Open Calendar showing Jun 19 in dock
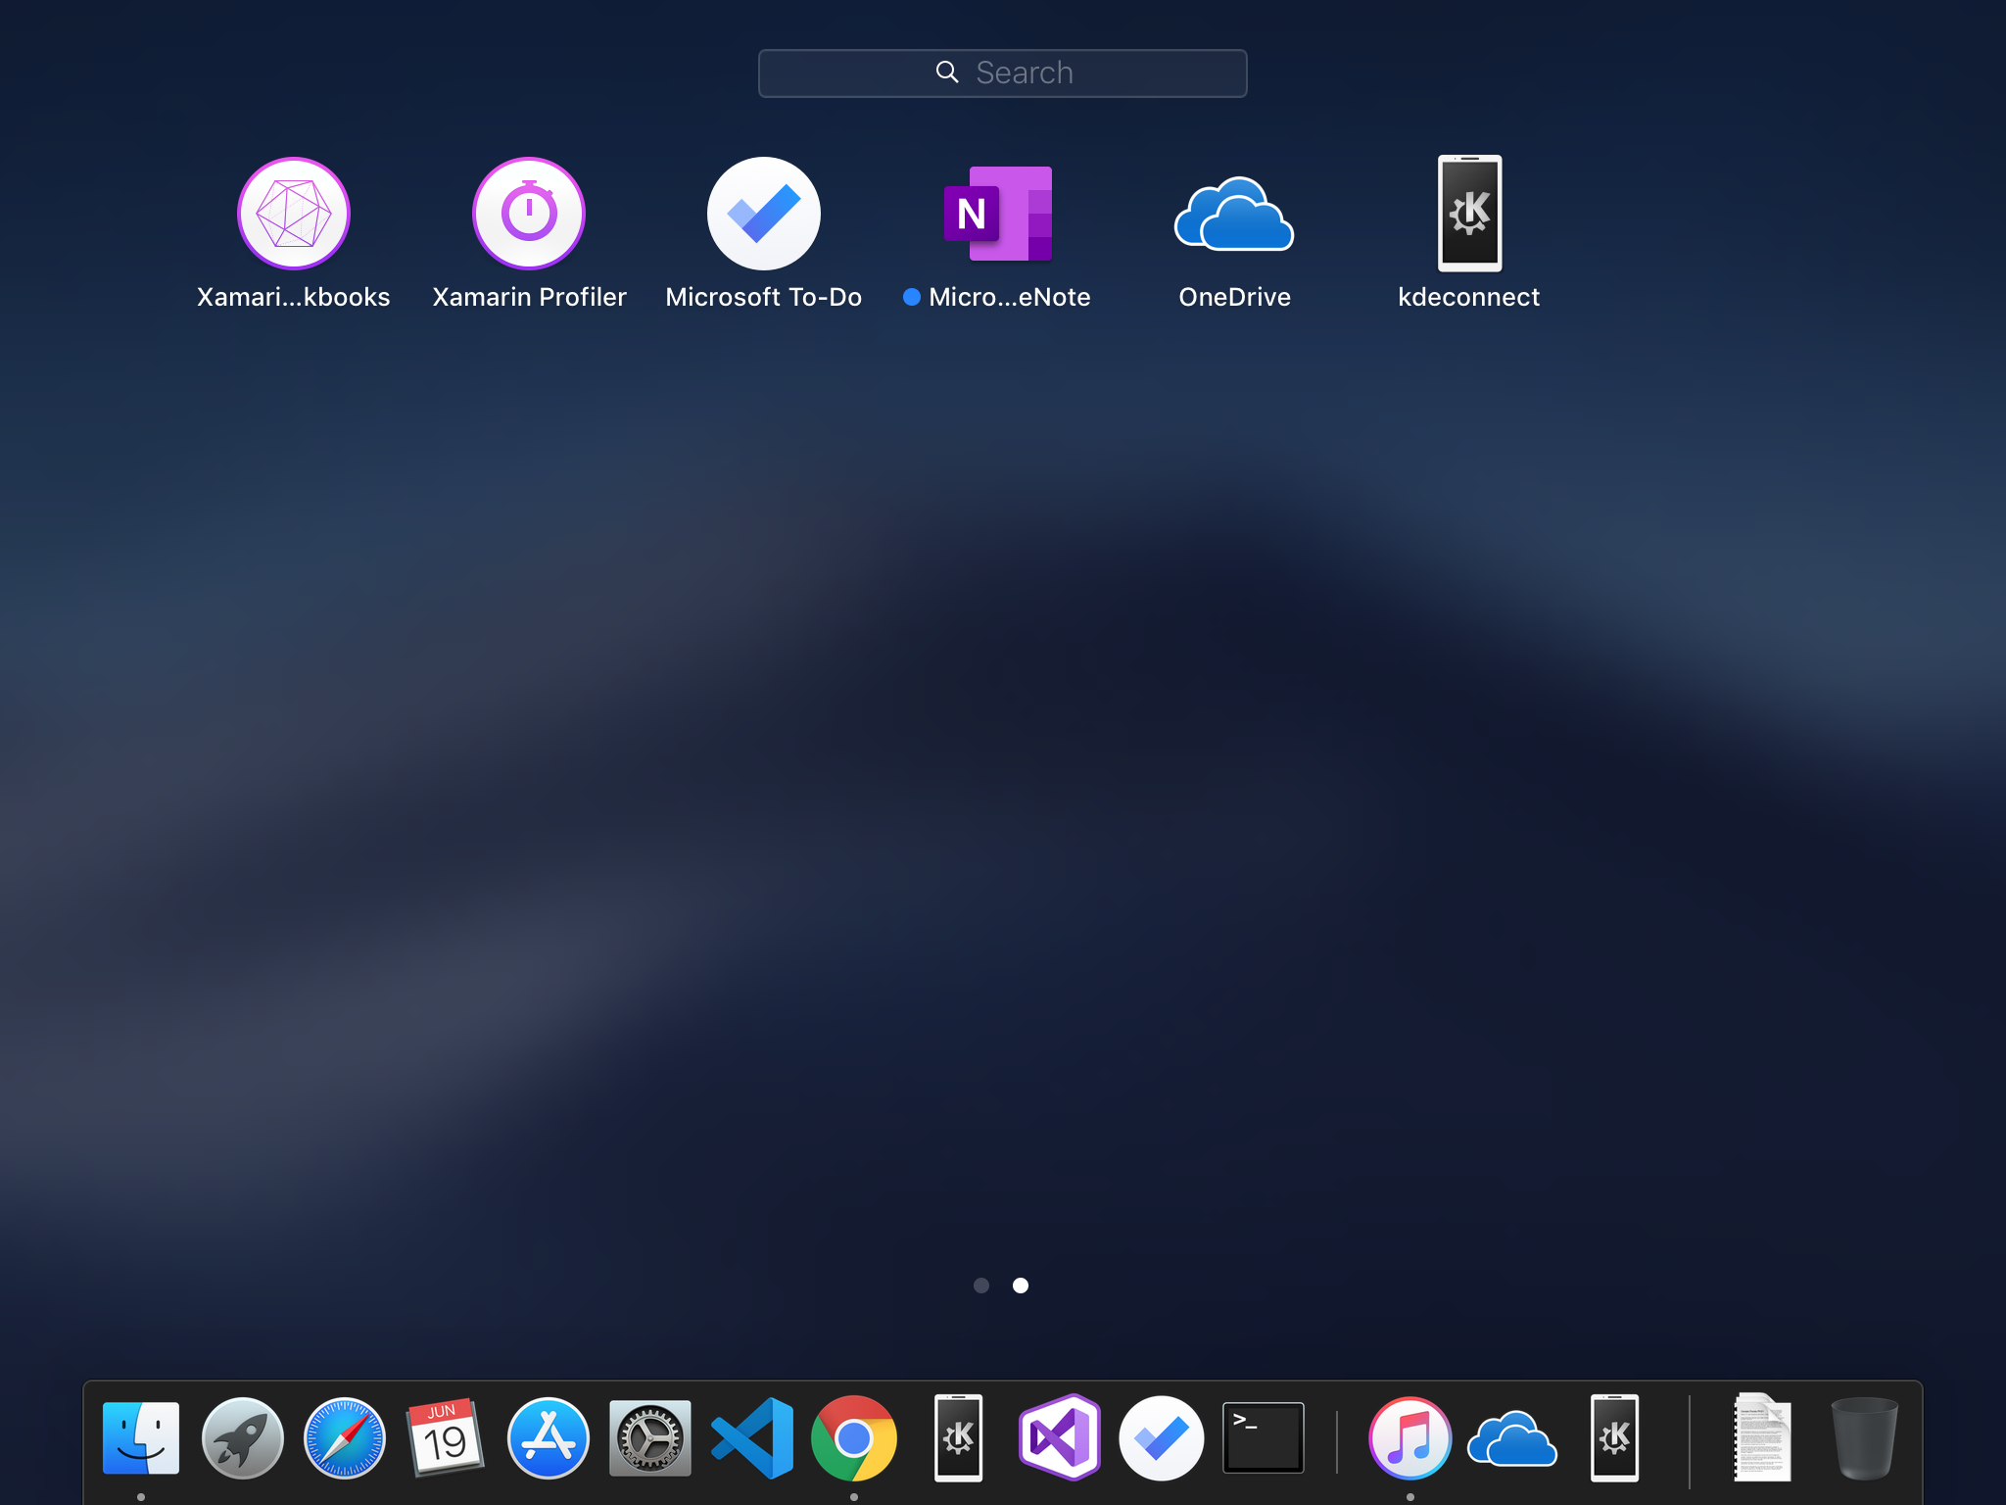The image size is (2006, 1505). pos(446,1438)
